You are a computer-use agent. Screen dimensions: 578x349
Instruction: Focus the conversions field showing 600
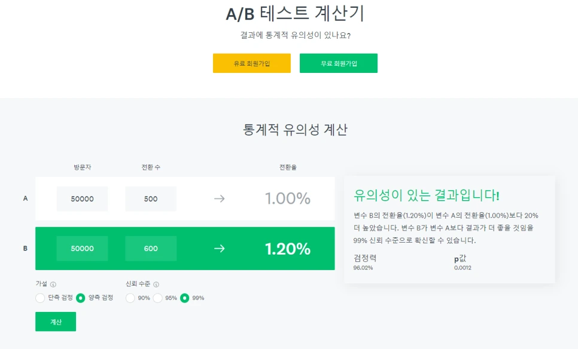151,249
